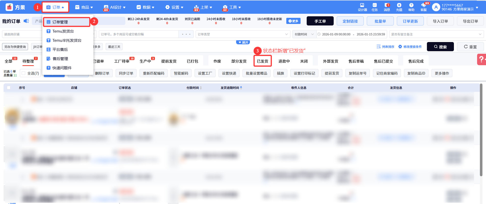The height and width of the screenshot is (204, 486).
Task: Click the 列表排序 sort icon
Action: (379, 47)
